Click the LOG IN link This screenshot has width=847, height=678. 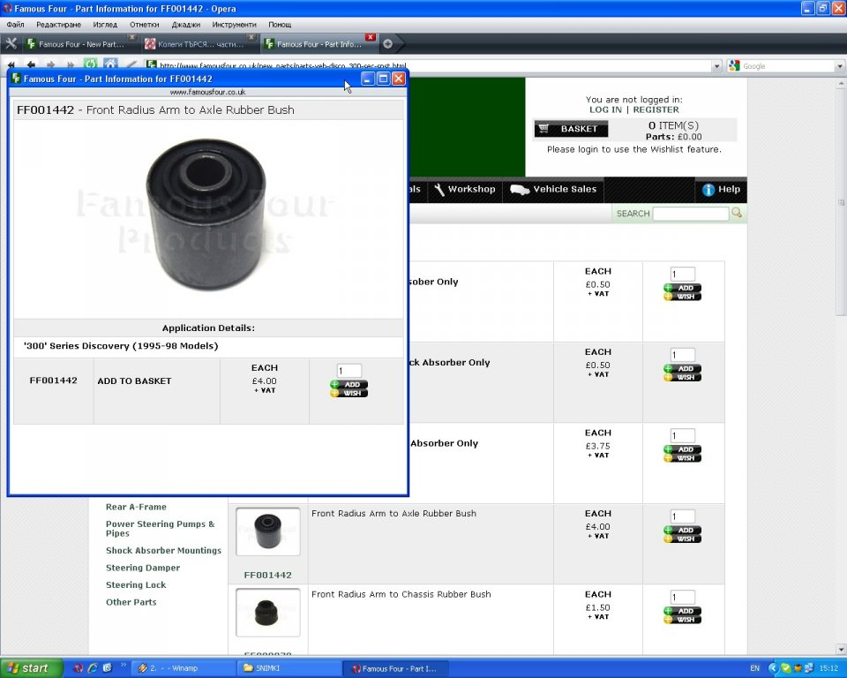[605, 109]
